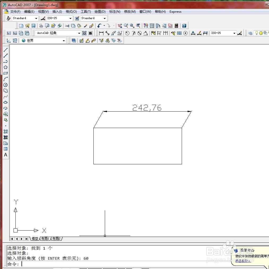Click the Workspace Settings gear icon
The image size is (269, 269).
[84, 33]
